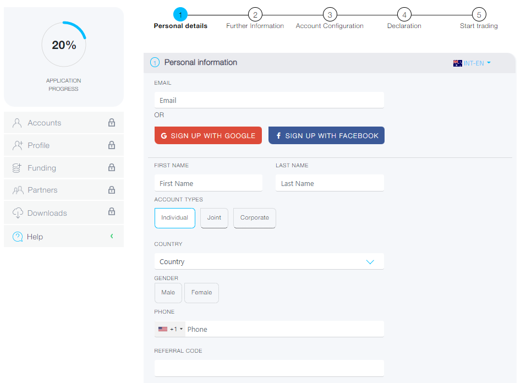This screenshot has width=521, height=383.
Task: Click the Accounts person icon in sidebar
Action: (17, 123)
